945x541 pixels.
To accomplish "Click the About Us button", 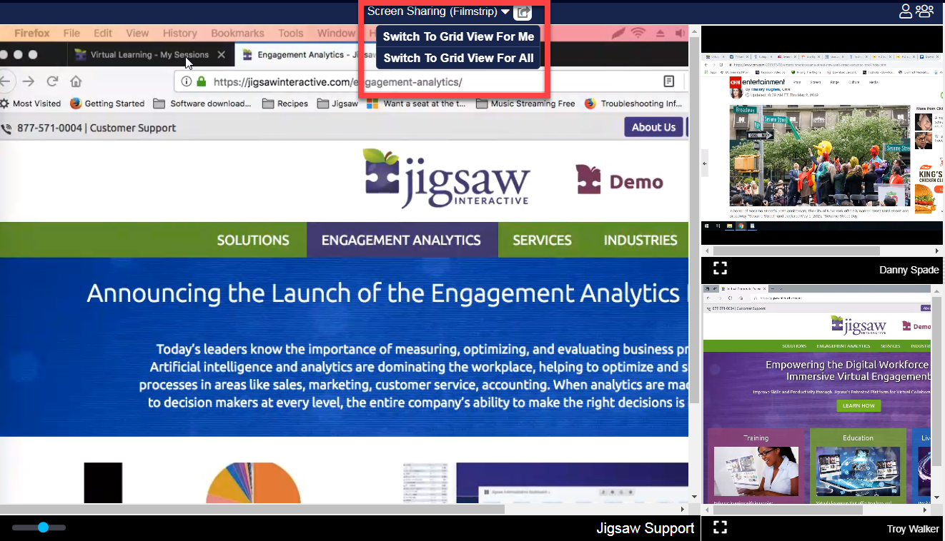I will (x=653, y=127).
